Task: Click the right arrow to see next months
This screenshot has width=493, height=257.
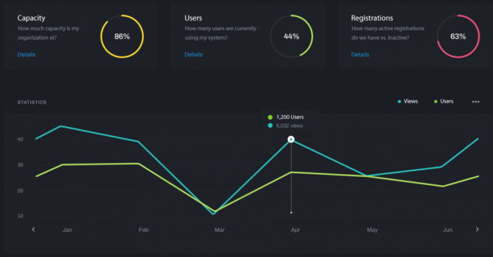Action: [x=477, y=229]
